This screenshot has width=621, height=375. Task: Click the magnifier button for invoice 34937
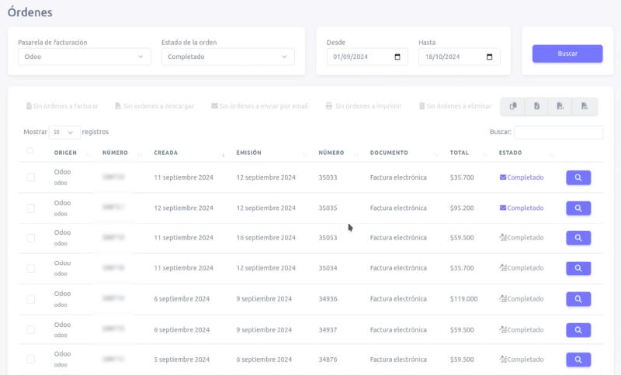point(578,329)
